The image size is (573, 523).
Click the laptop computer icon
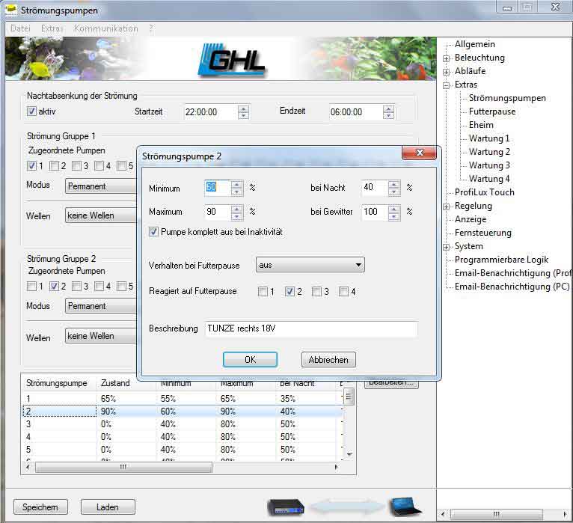point(404,505)
